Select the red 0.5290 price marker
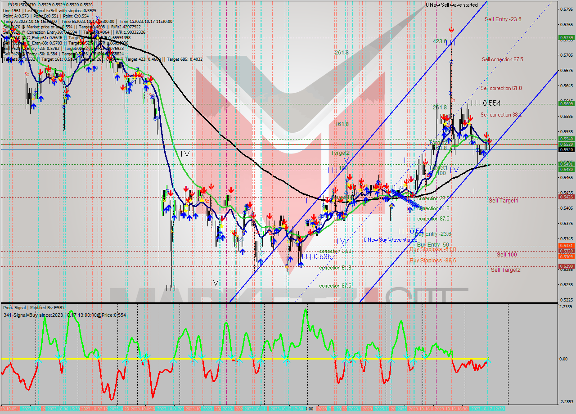The height and width of the screenshot is (414, 576). pyautogui.click(x=566, y=265)
